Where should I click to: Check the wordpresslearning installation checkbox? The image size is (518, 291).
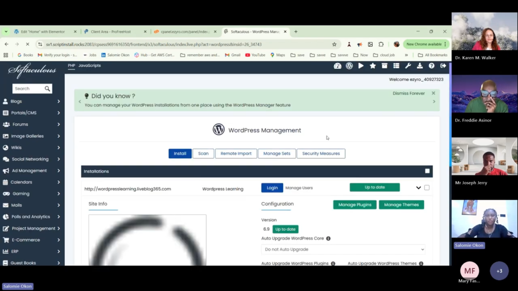pos(427,187)
